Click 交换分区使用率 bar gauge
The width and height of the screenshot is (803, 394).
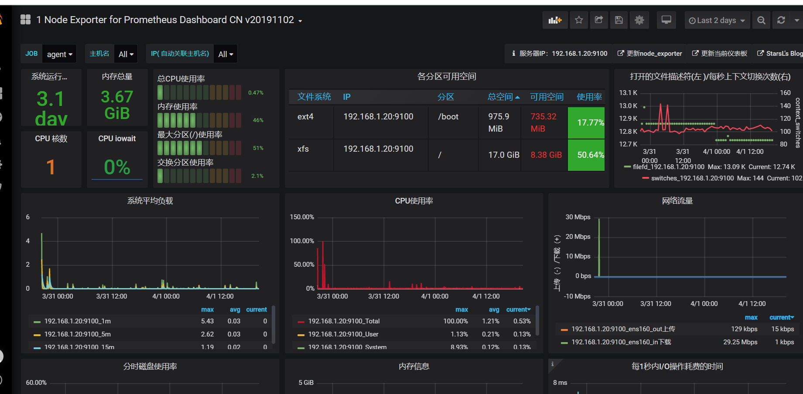tap(199, 176)
